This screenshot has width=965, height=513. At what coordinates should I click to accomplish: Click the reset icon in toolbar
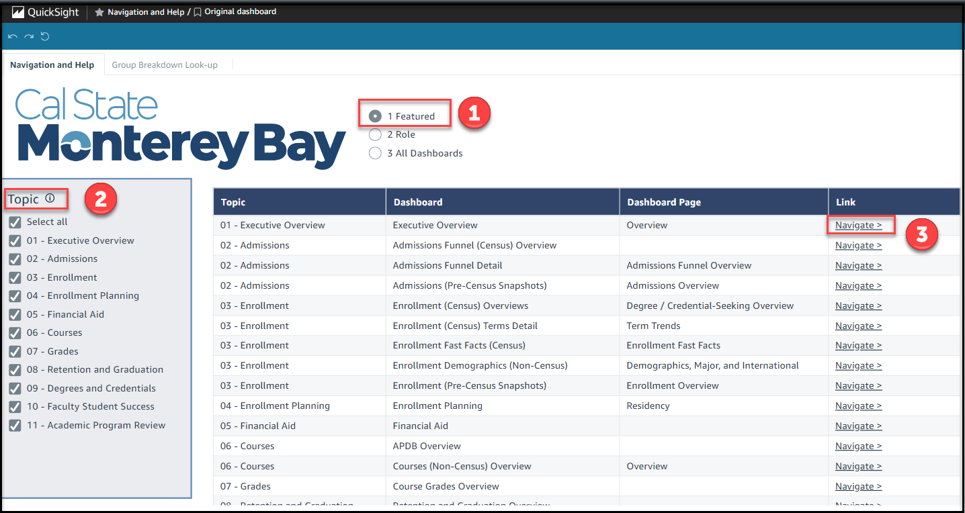coord(45,36)
